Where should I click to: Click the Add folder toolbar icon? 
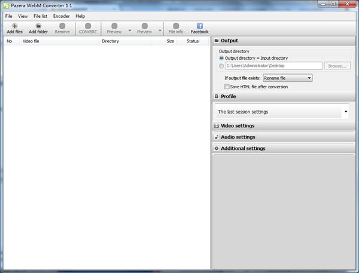tap(38, 28)
